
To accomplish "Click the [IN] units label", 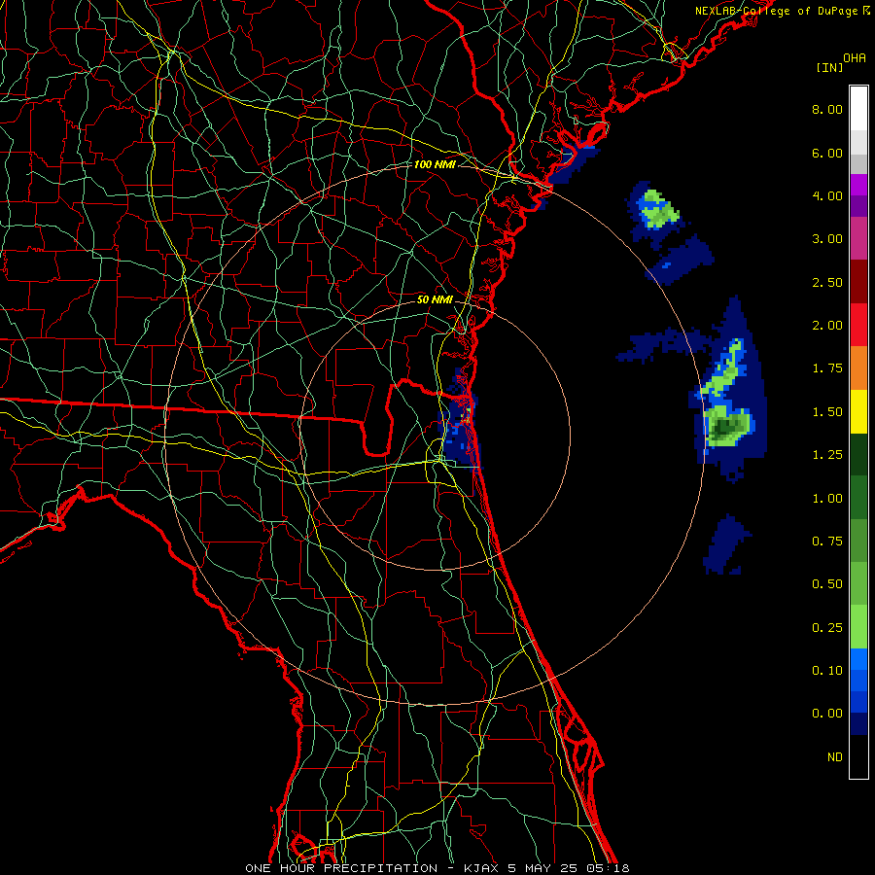I will click(x=829, y=67).
